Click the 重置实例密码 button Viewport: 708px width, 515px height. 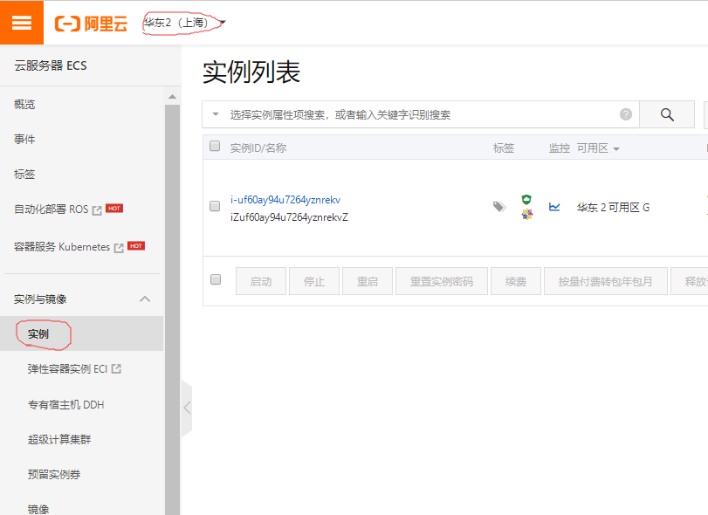[x=442, y=281]
